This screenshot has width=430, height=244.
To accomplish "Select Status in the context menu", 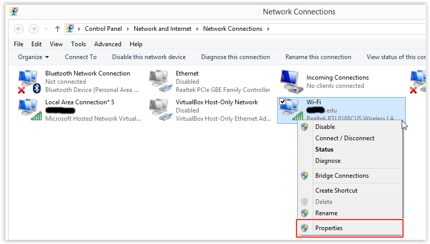I will tap(324, 149).
